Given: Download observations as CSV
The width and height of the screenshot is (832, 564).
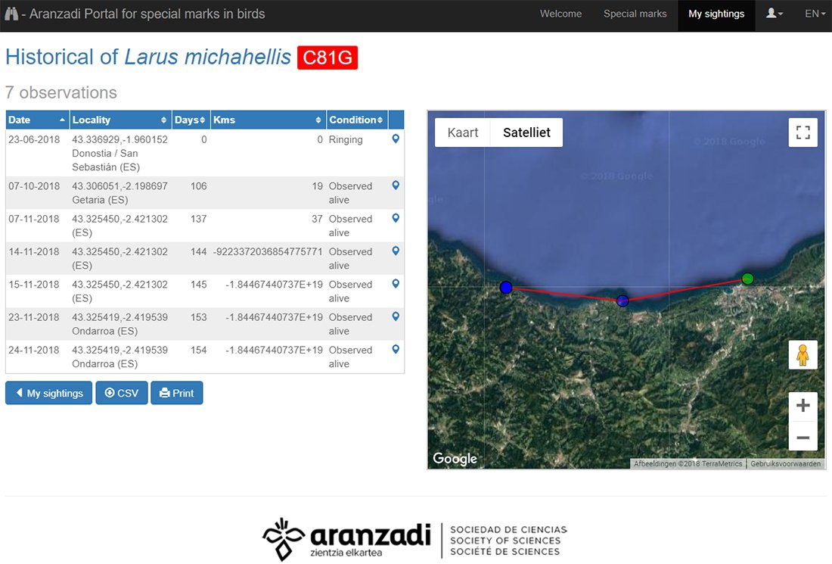Looking at the screenshot, I should pyautogui.click(x=121, y=393).
